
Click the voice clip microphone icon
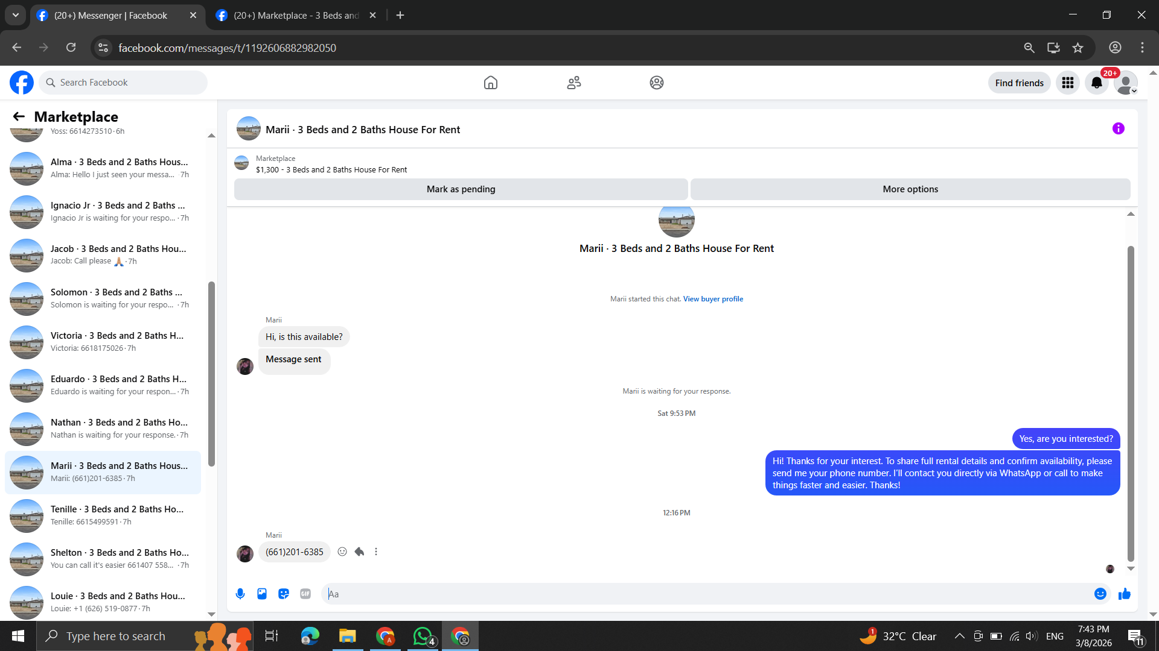click(240, 594)
